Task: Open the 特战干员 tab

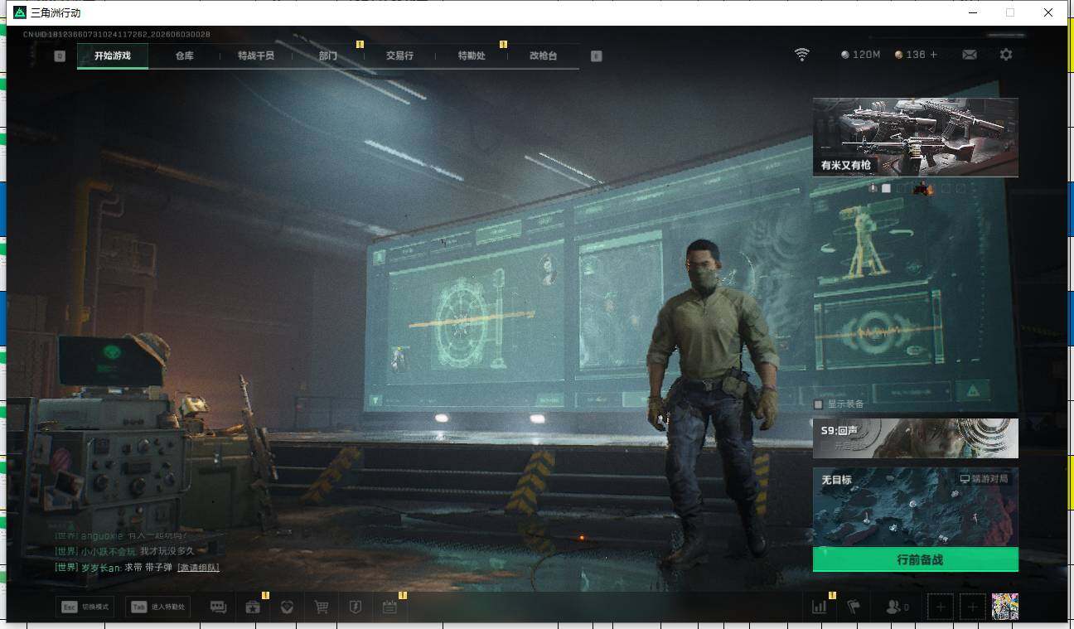Action: pyautogui.click(x=255, y=56)
